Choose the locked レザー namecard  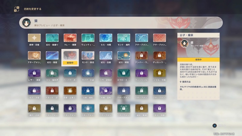(x=34, y=73)
